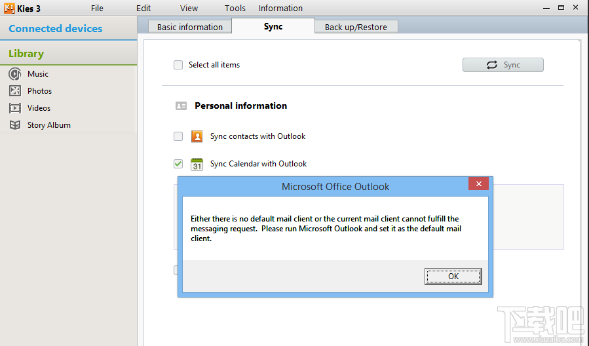The width and height of the screenshot is (589, 346).
Task: Click the Sync contacts with Outlook text
Action: 257,136
